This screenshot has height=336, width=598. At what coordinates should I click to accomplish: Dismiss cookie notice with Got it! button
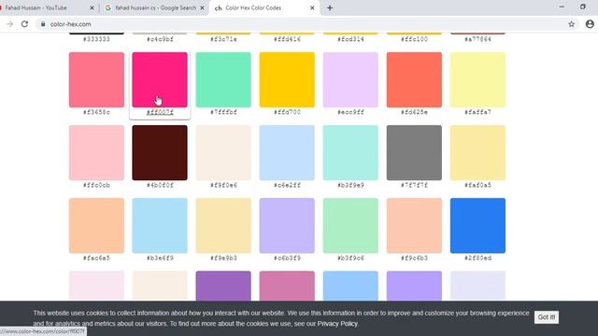[x=547, y=317]
